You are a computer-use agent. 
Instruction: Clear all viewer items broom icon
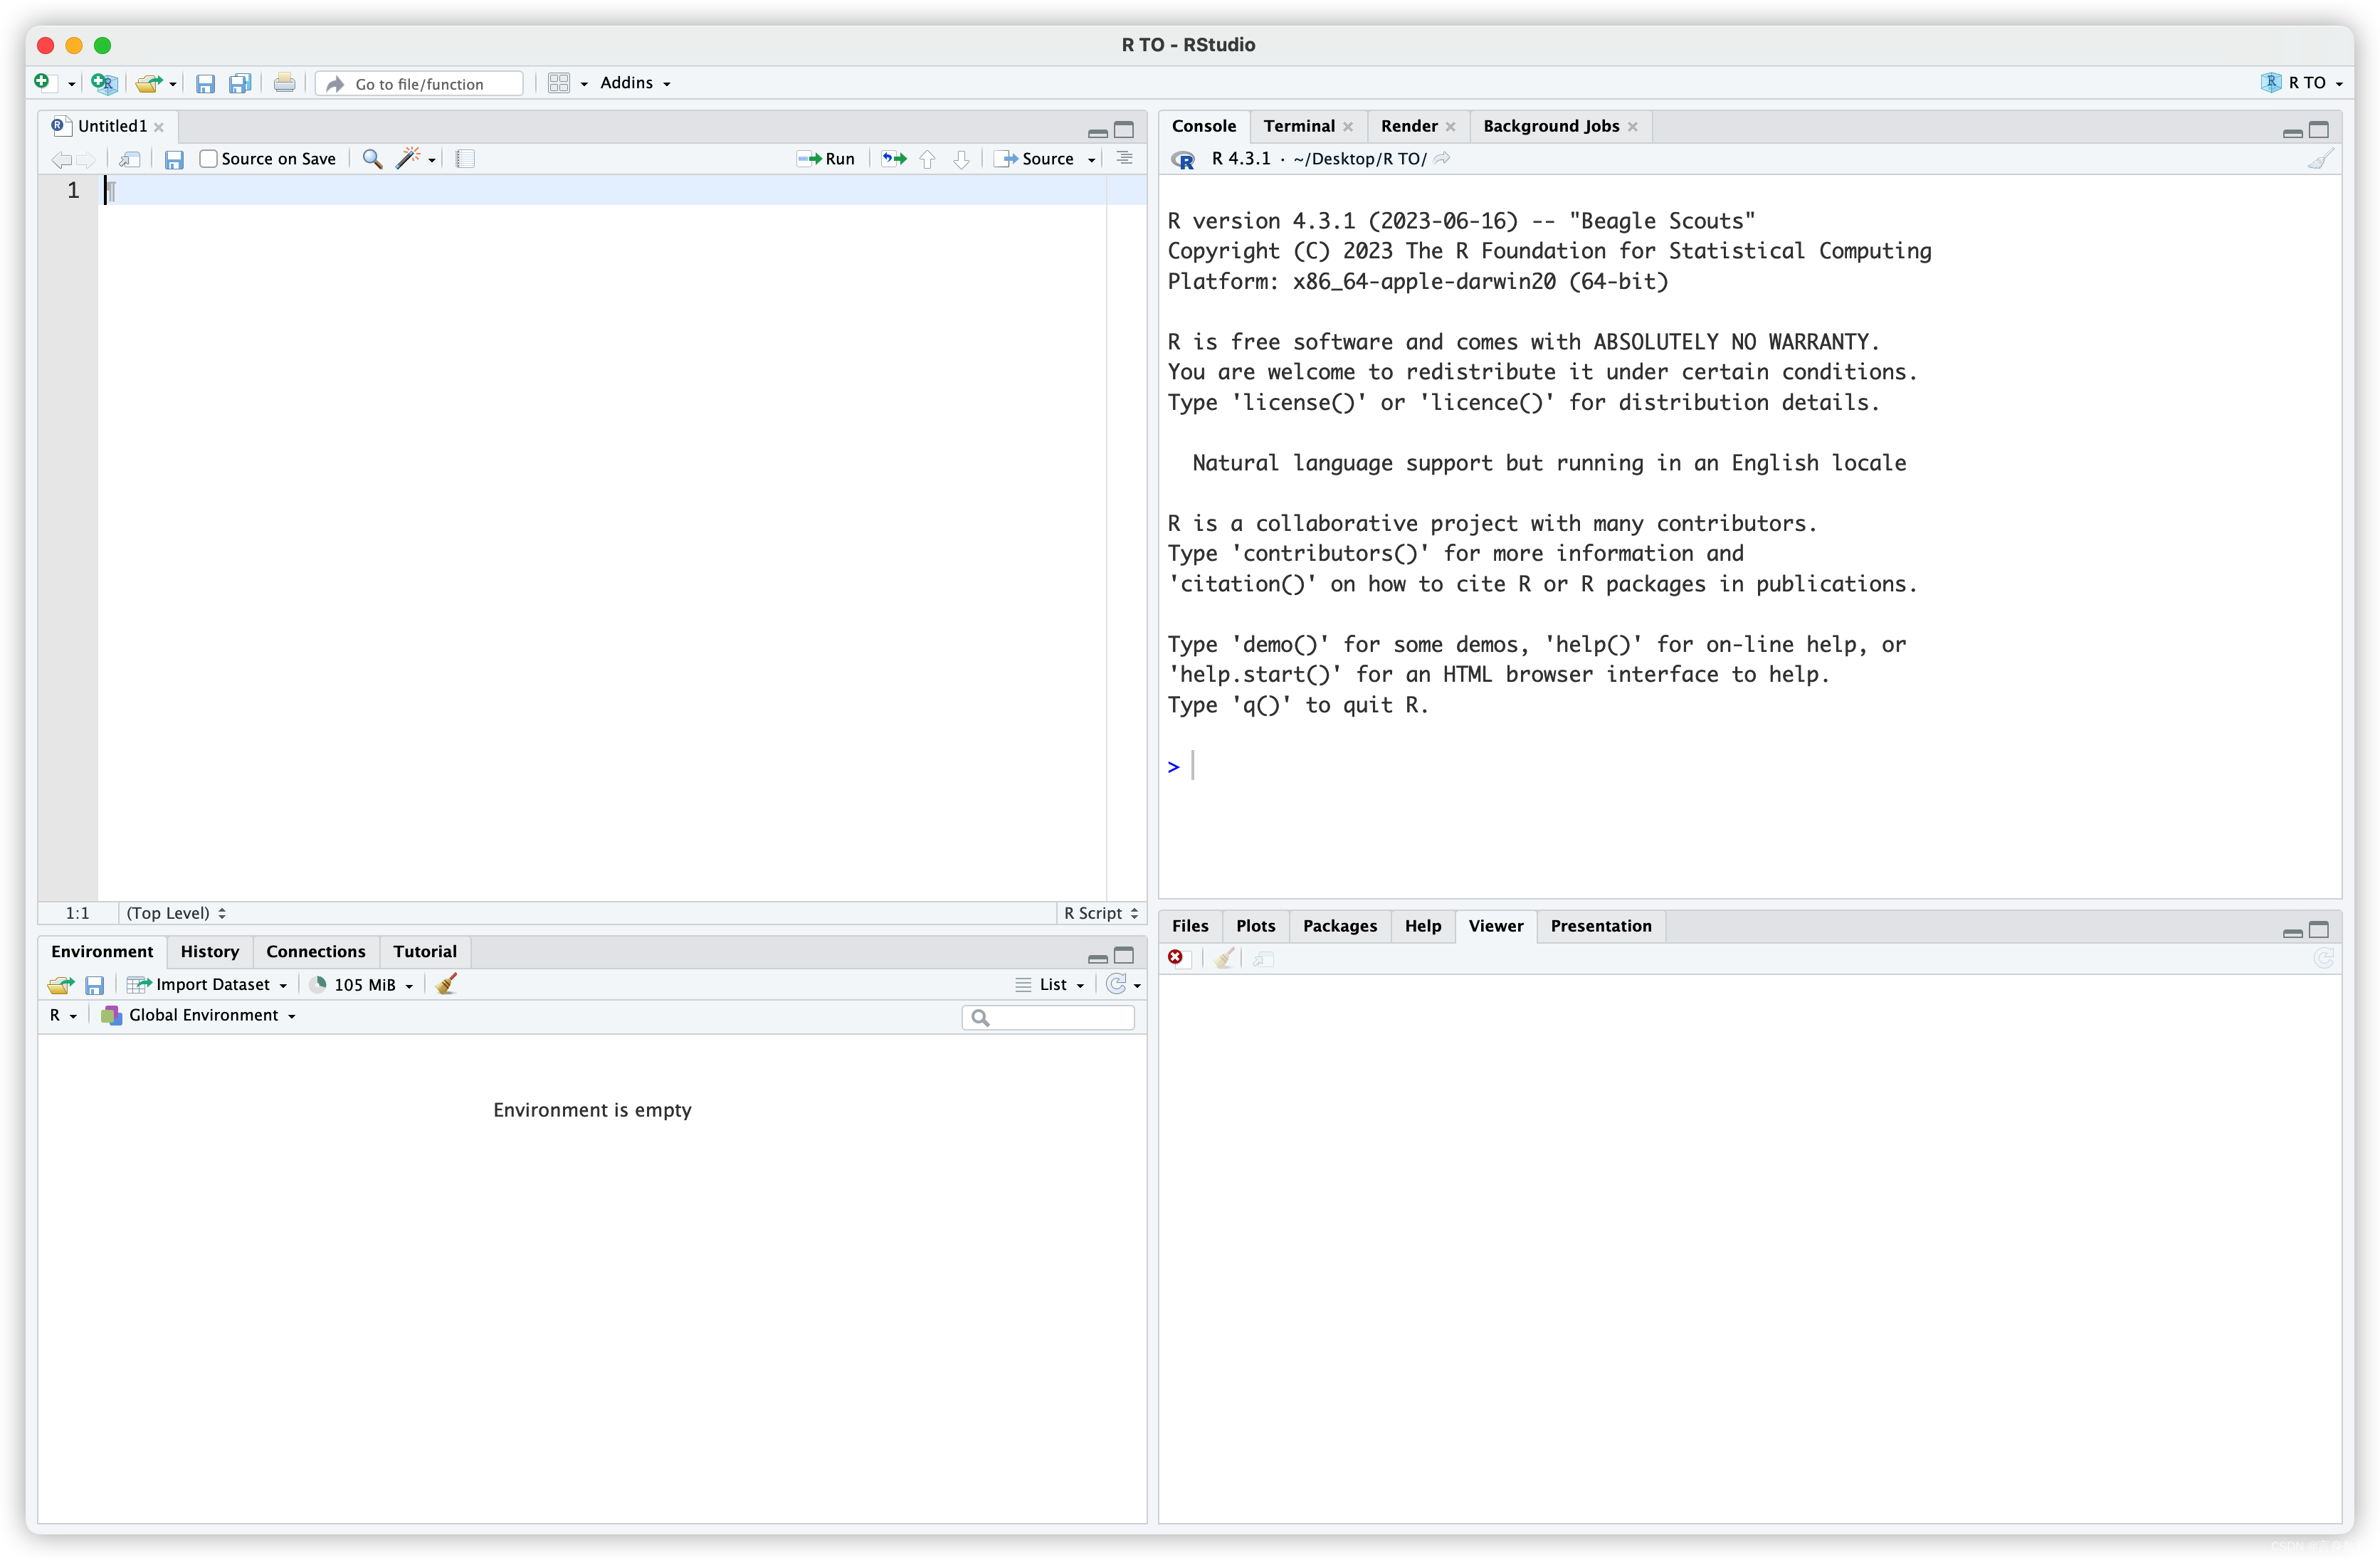(x=1224, y=958)
